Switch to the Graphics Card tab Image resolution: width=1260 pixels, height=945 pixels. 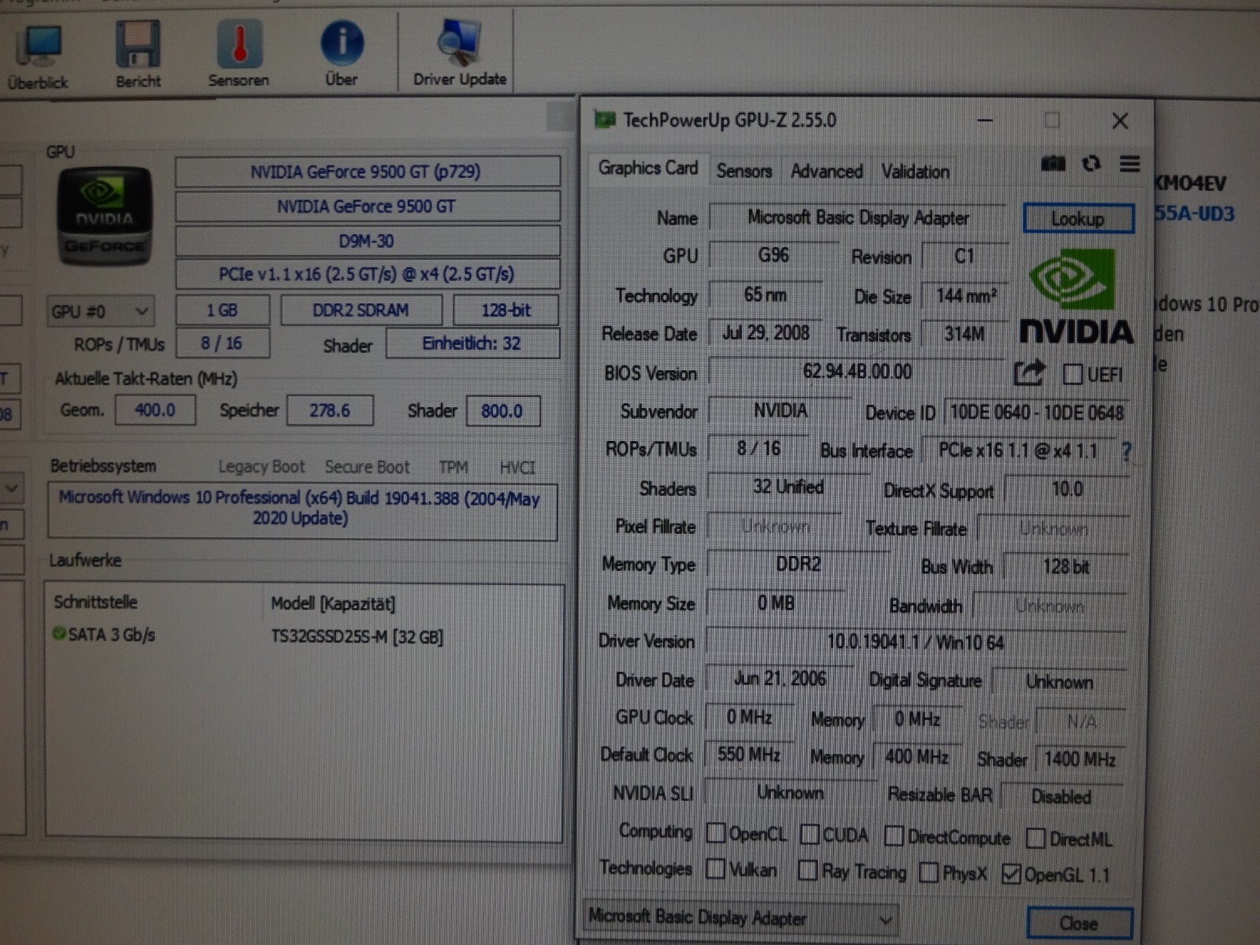tap(647, 168)
